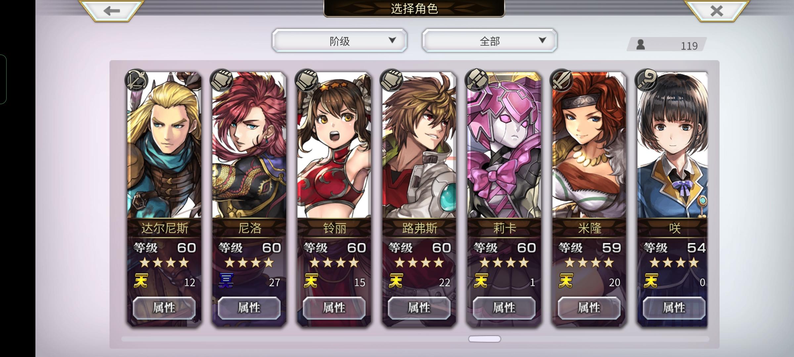The height and width of the screenshot is (357, 794).
Task: Go back using the left arrow button
Action: [111, 11]
